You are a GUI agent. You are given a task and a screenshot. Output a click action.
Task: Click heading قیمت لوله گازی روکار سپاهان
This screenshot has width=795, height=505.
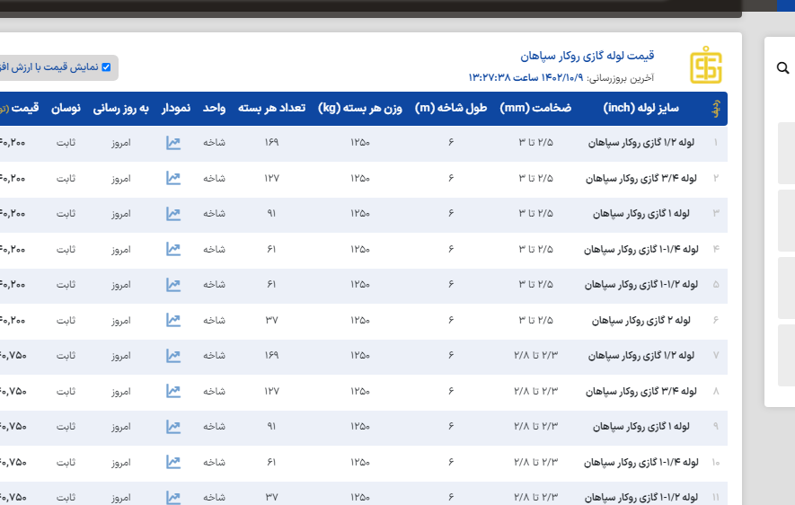click(600, 56)
